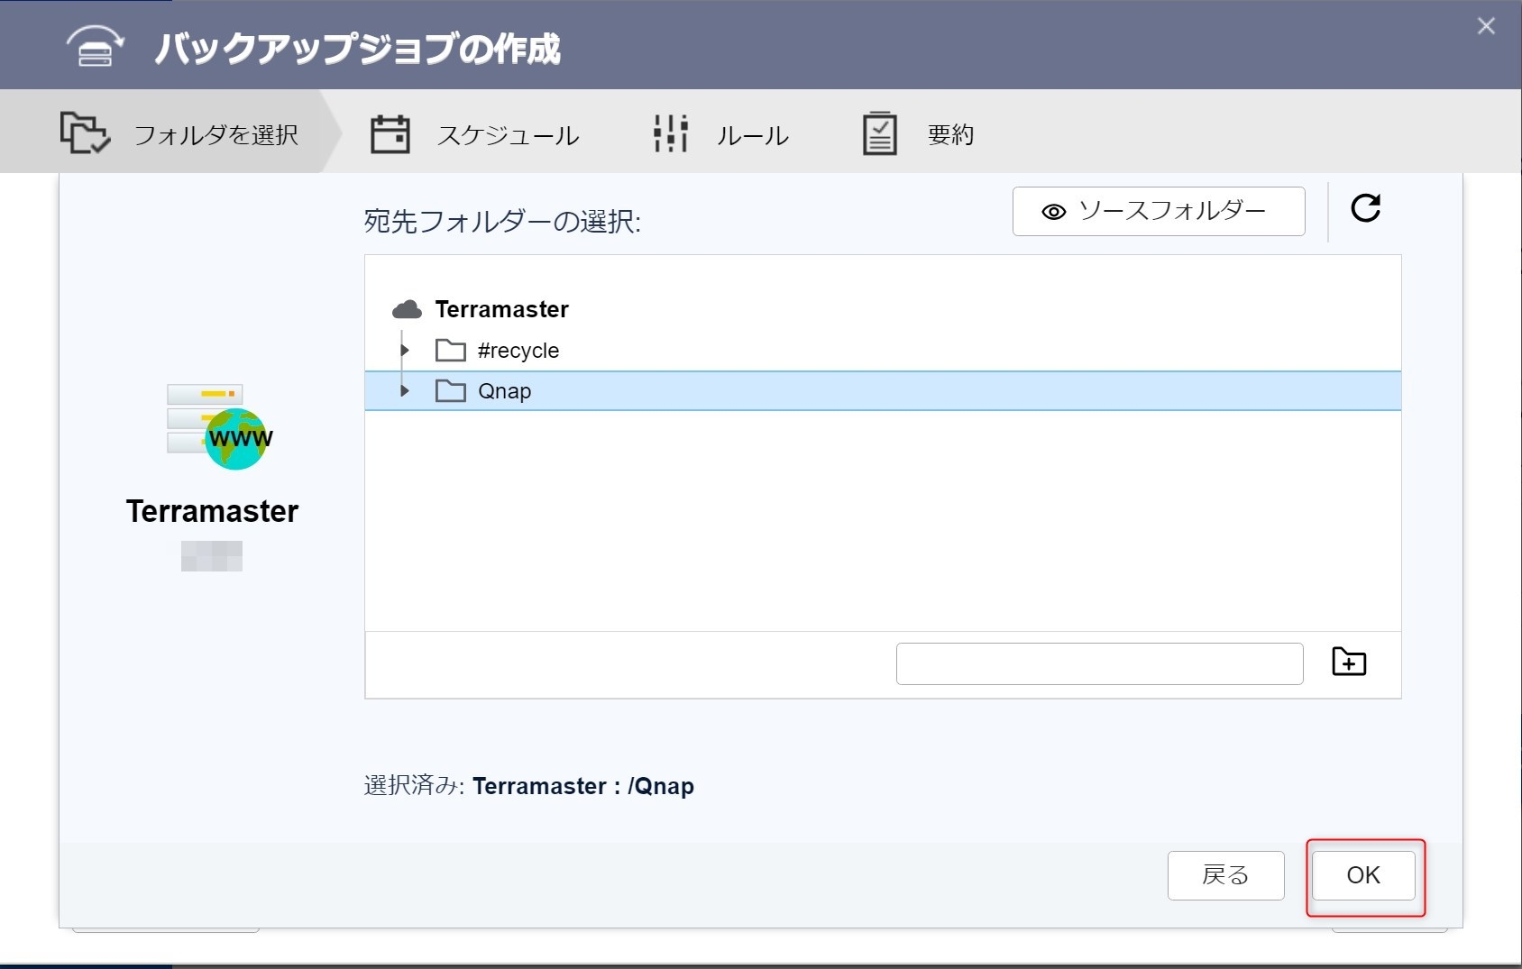Focus the new folder name field
The width and height of the screenshot is (1522, 969).
click(1099, 664)
